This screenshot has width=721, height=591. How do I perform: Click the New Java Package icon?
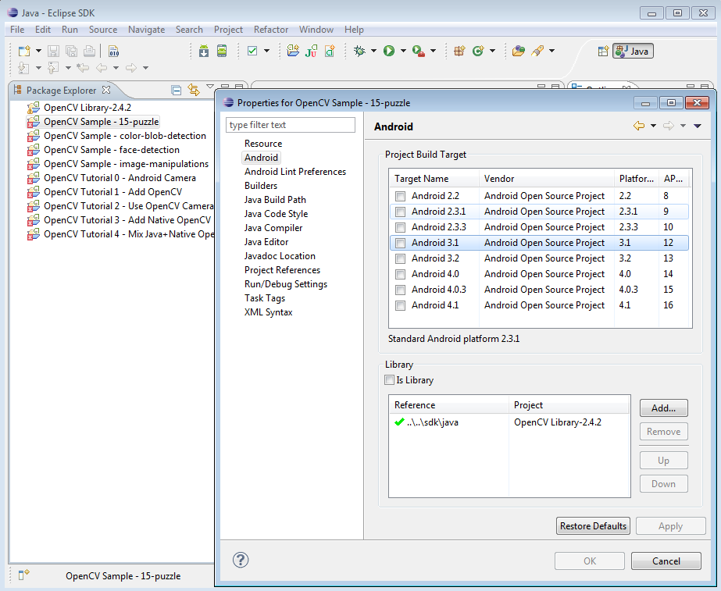[459, 51]
